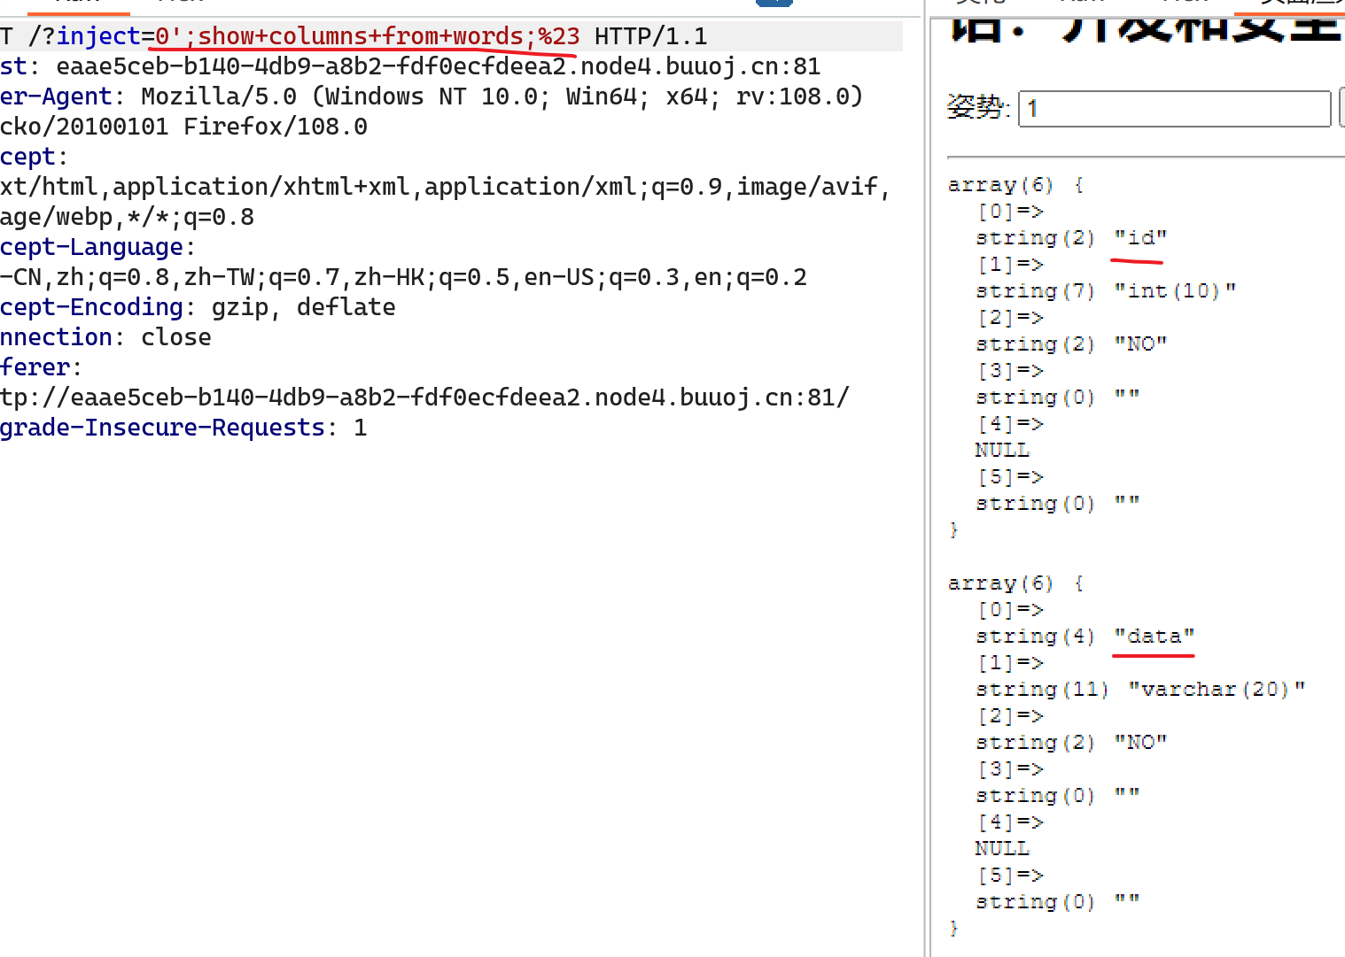Click the zh-TW;q=0.7 language value line
Viewport: 1345px width, 957px height.
click(403, 277)
